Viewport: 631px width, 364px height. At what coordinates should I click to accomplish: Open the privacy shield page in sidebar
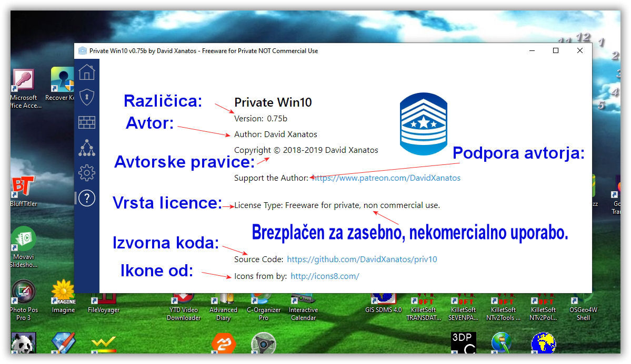click(87, 97)
